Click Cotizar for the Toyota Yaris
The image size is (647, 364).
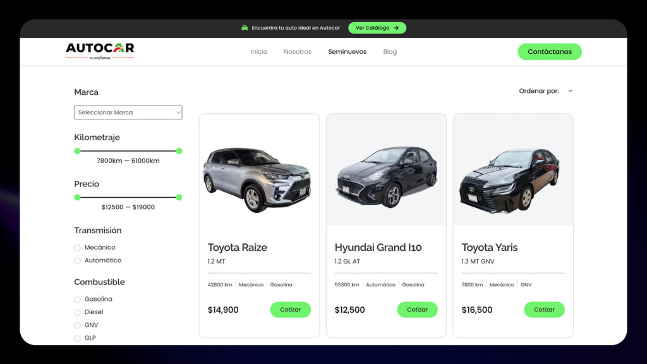(x=544, y=310)
